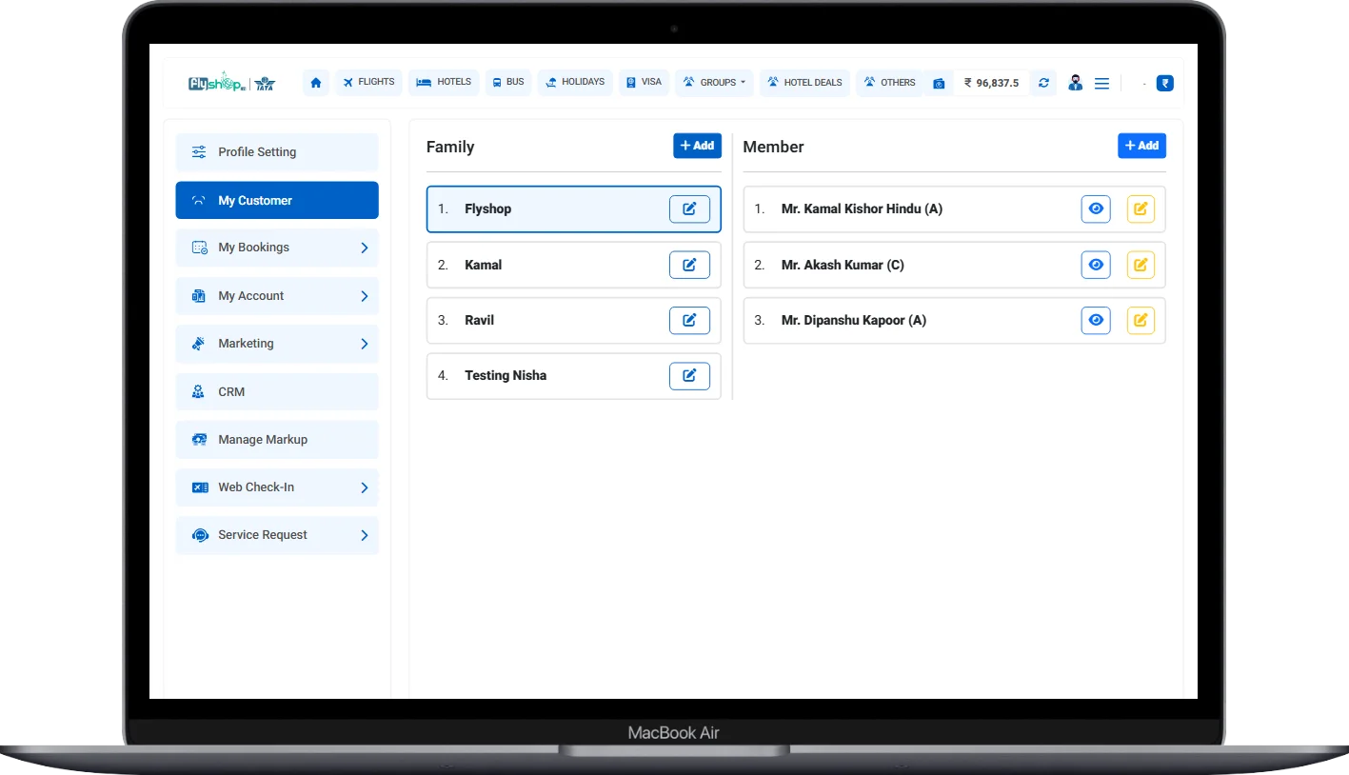View details of Mr. Dipanshu Kapoor
Image resolution: width=1349 pixels, height=775 pixels.
1096,320
